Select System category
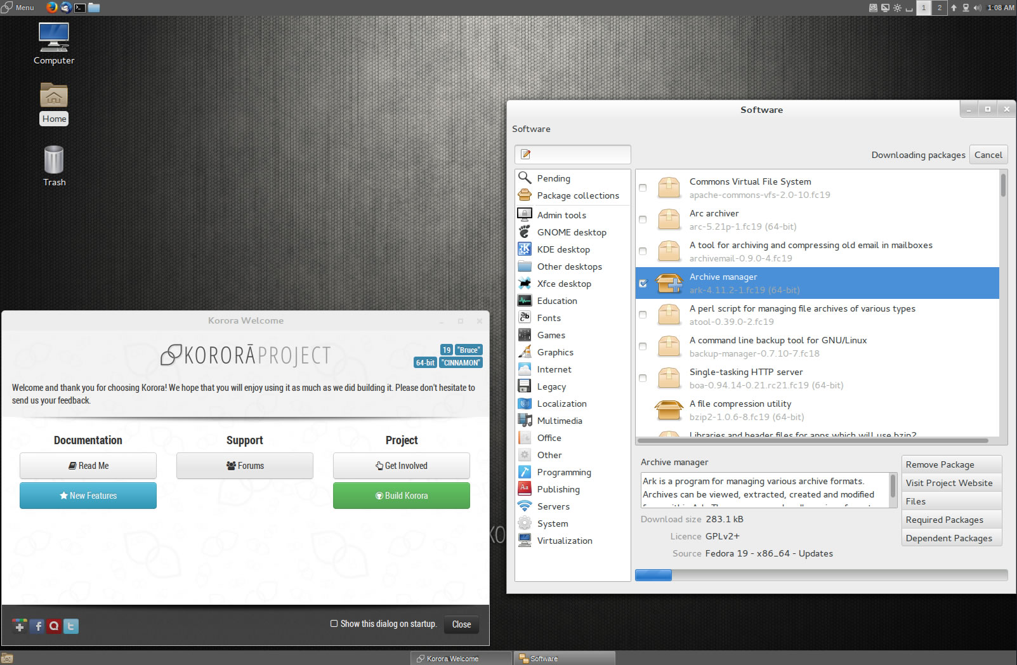1017x665 pixels. point(572,523)
